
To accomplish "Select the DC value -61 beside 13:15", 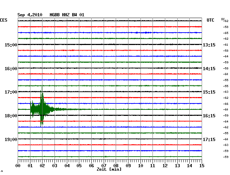I will [226, 45].
